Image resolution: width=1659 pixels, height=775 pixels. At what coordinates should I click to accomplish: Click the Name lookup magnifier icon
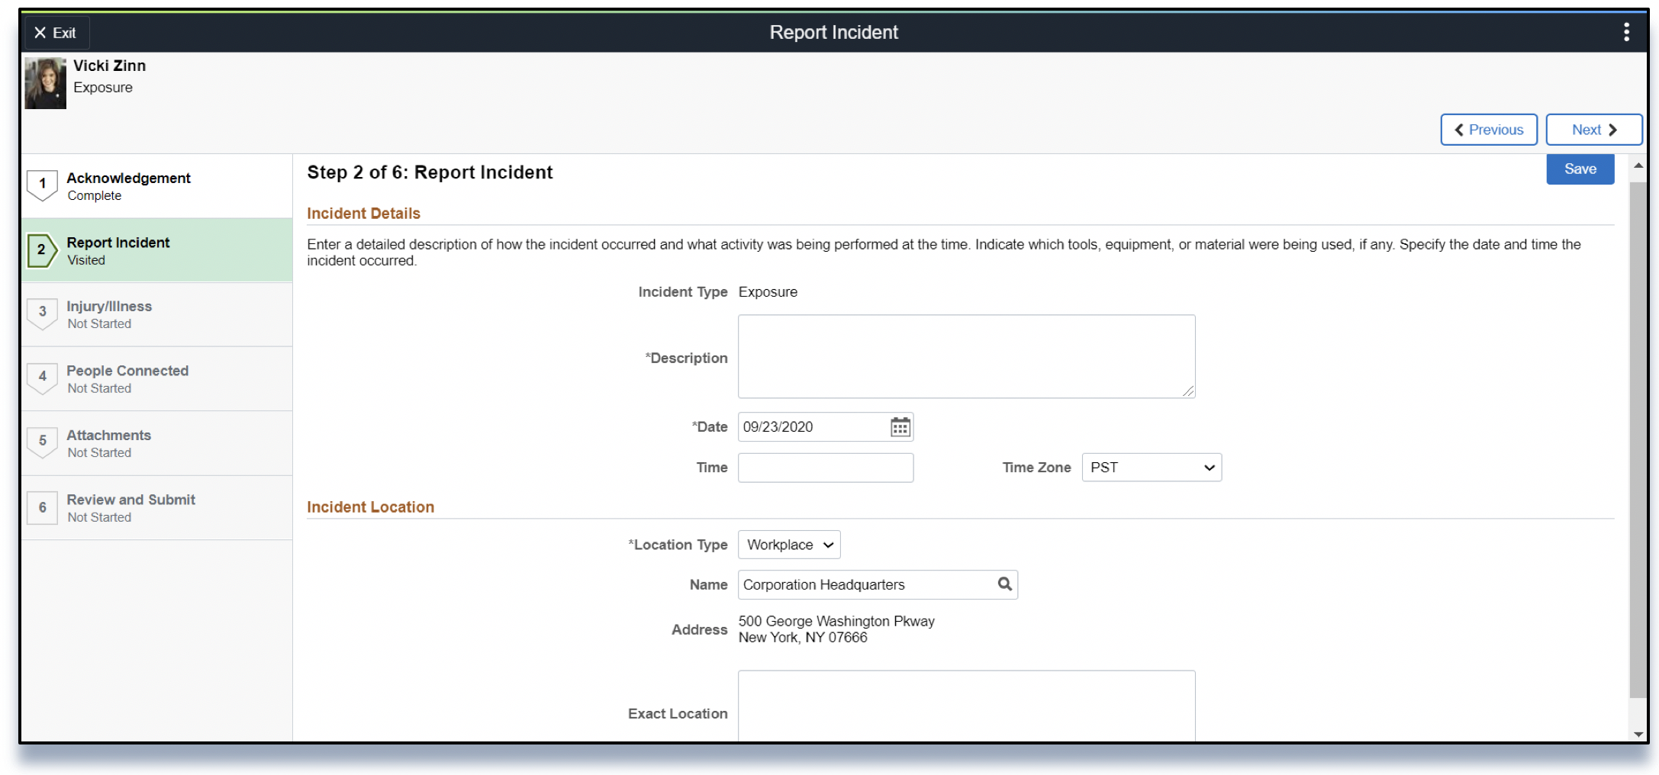coord(1004,584)
